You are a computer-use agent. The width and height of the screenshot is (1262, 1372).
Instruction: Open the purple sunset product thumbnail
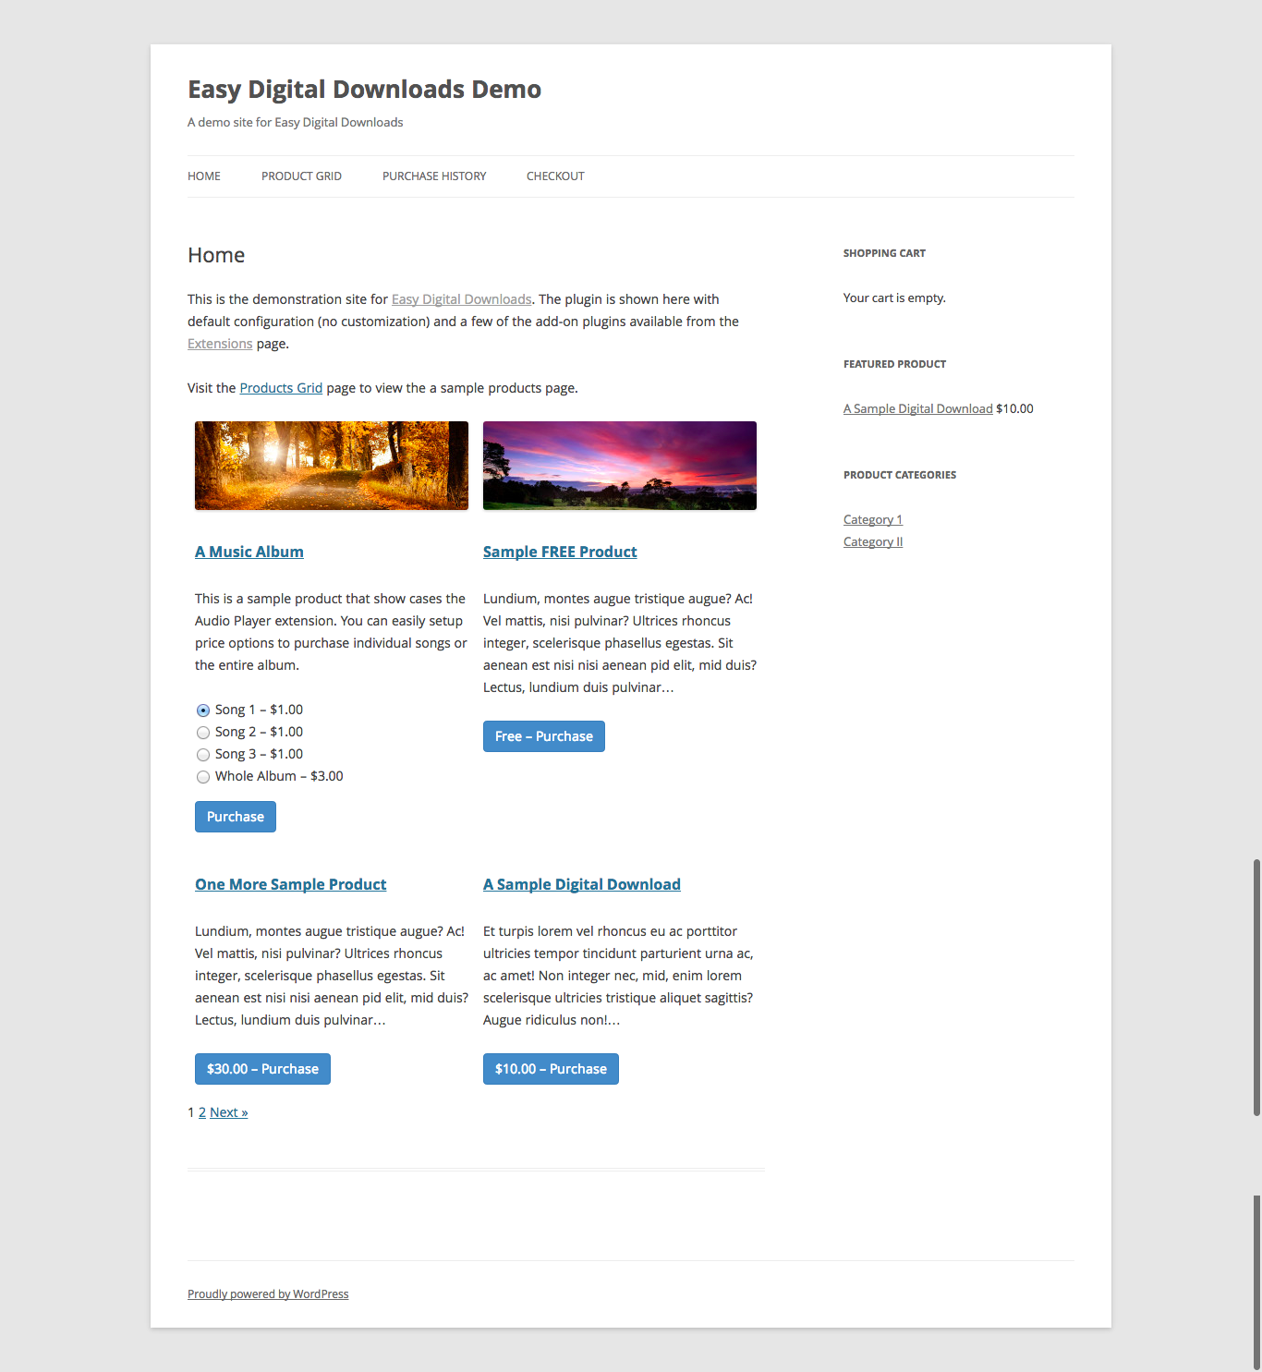620,466
